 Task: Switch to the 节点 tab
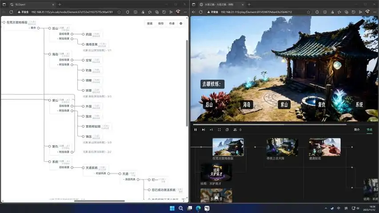(369, 130)
